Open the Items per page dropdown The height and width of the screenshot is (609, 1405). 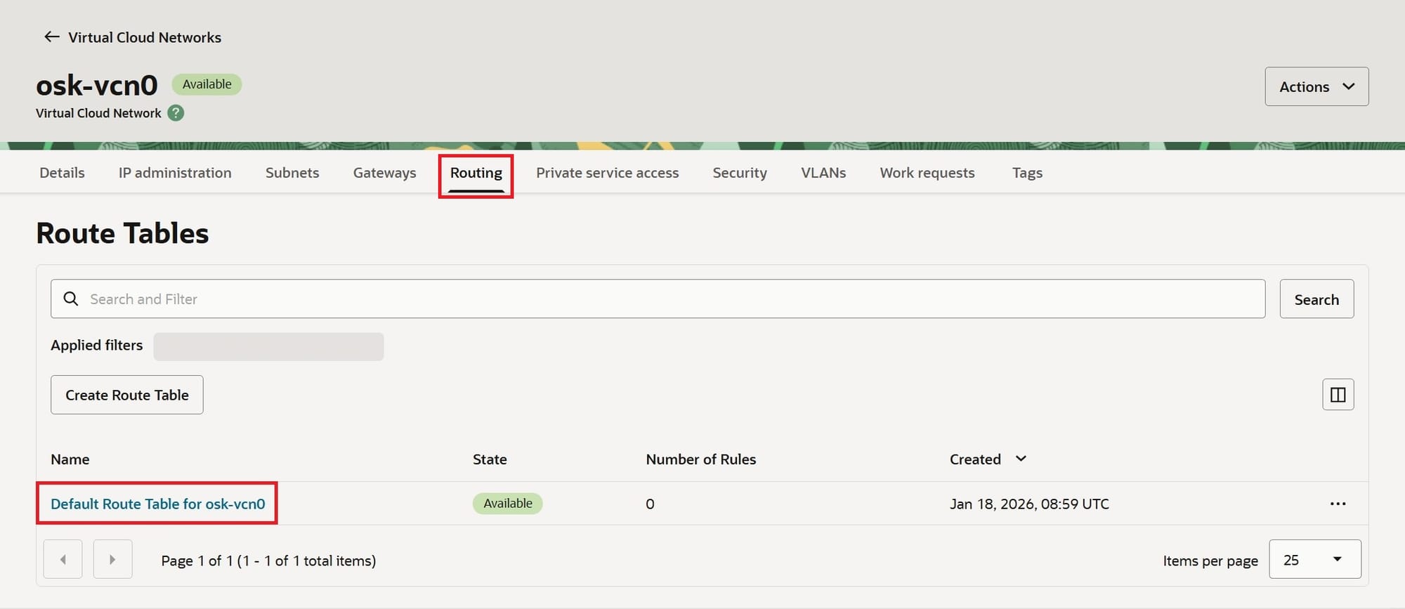click(x=1314, y=560)
